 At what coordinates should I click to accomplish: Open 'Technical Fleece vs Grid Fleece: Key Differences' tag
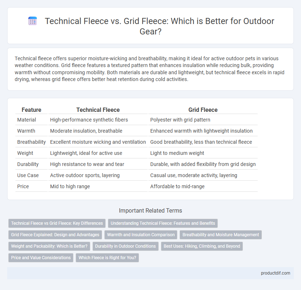(57, 223)
